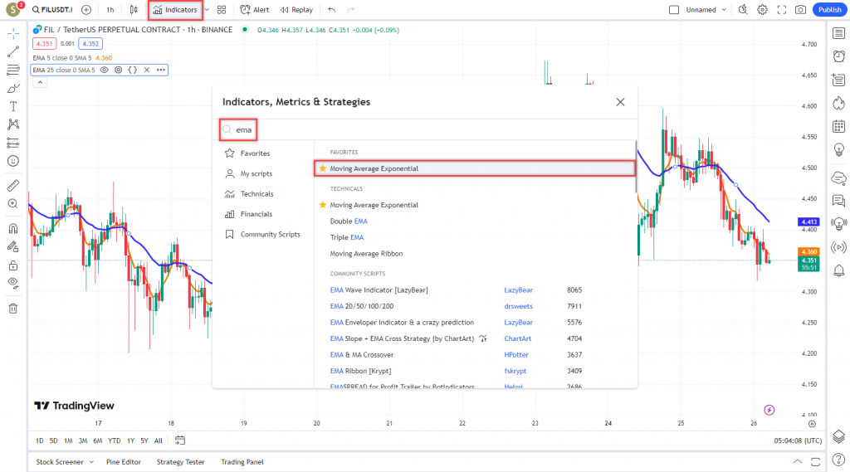The height and width of the screenshot is (472, 850).
Task: Redo the chart action
Action: (351, 10)
